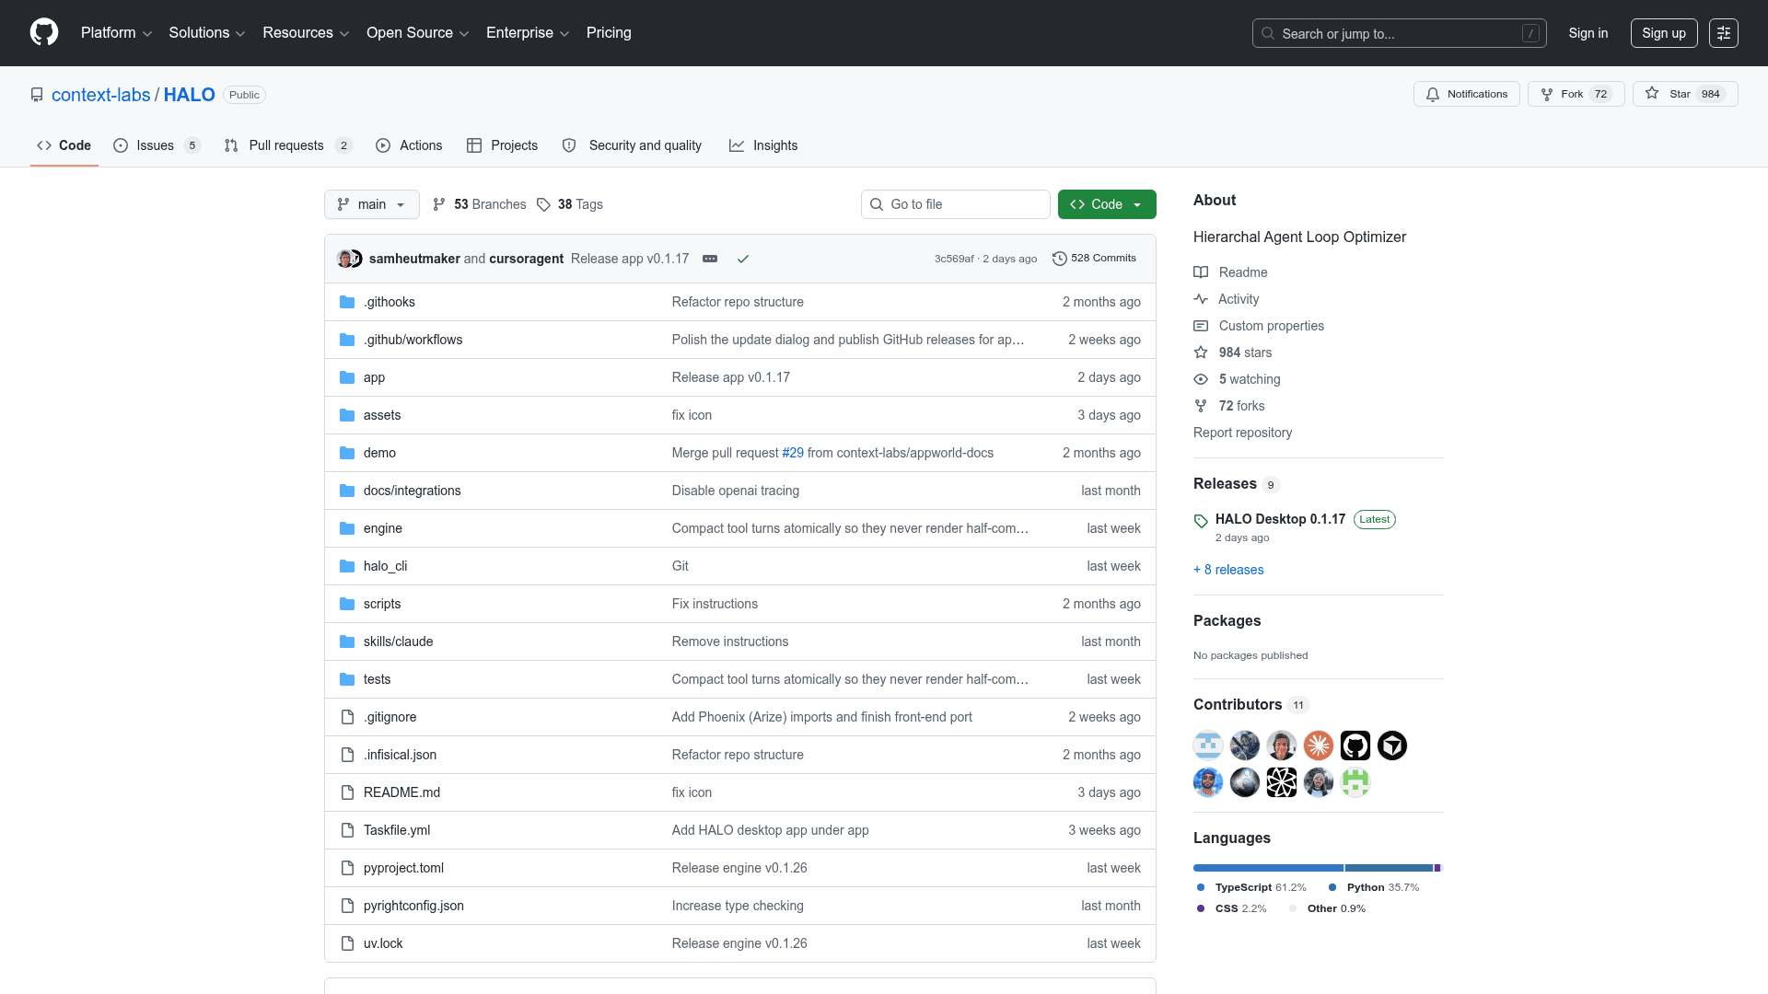Click the watching eye icon
The width and height of the screenshot is (1768, 994).
click(1201, 379)
